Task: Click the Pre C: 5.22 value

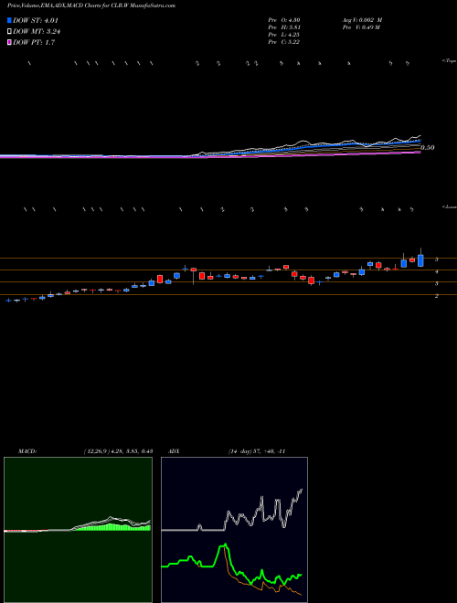Action: [x=284, y=42]
